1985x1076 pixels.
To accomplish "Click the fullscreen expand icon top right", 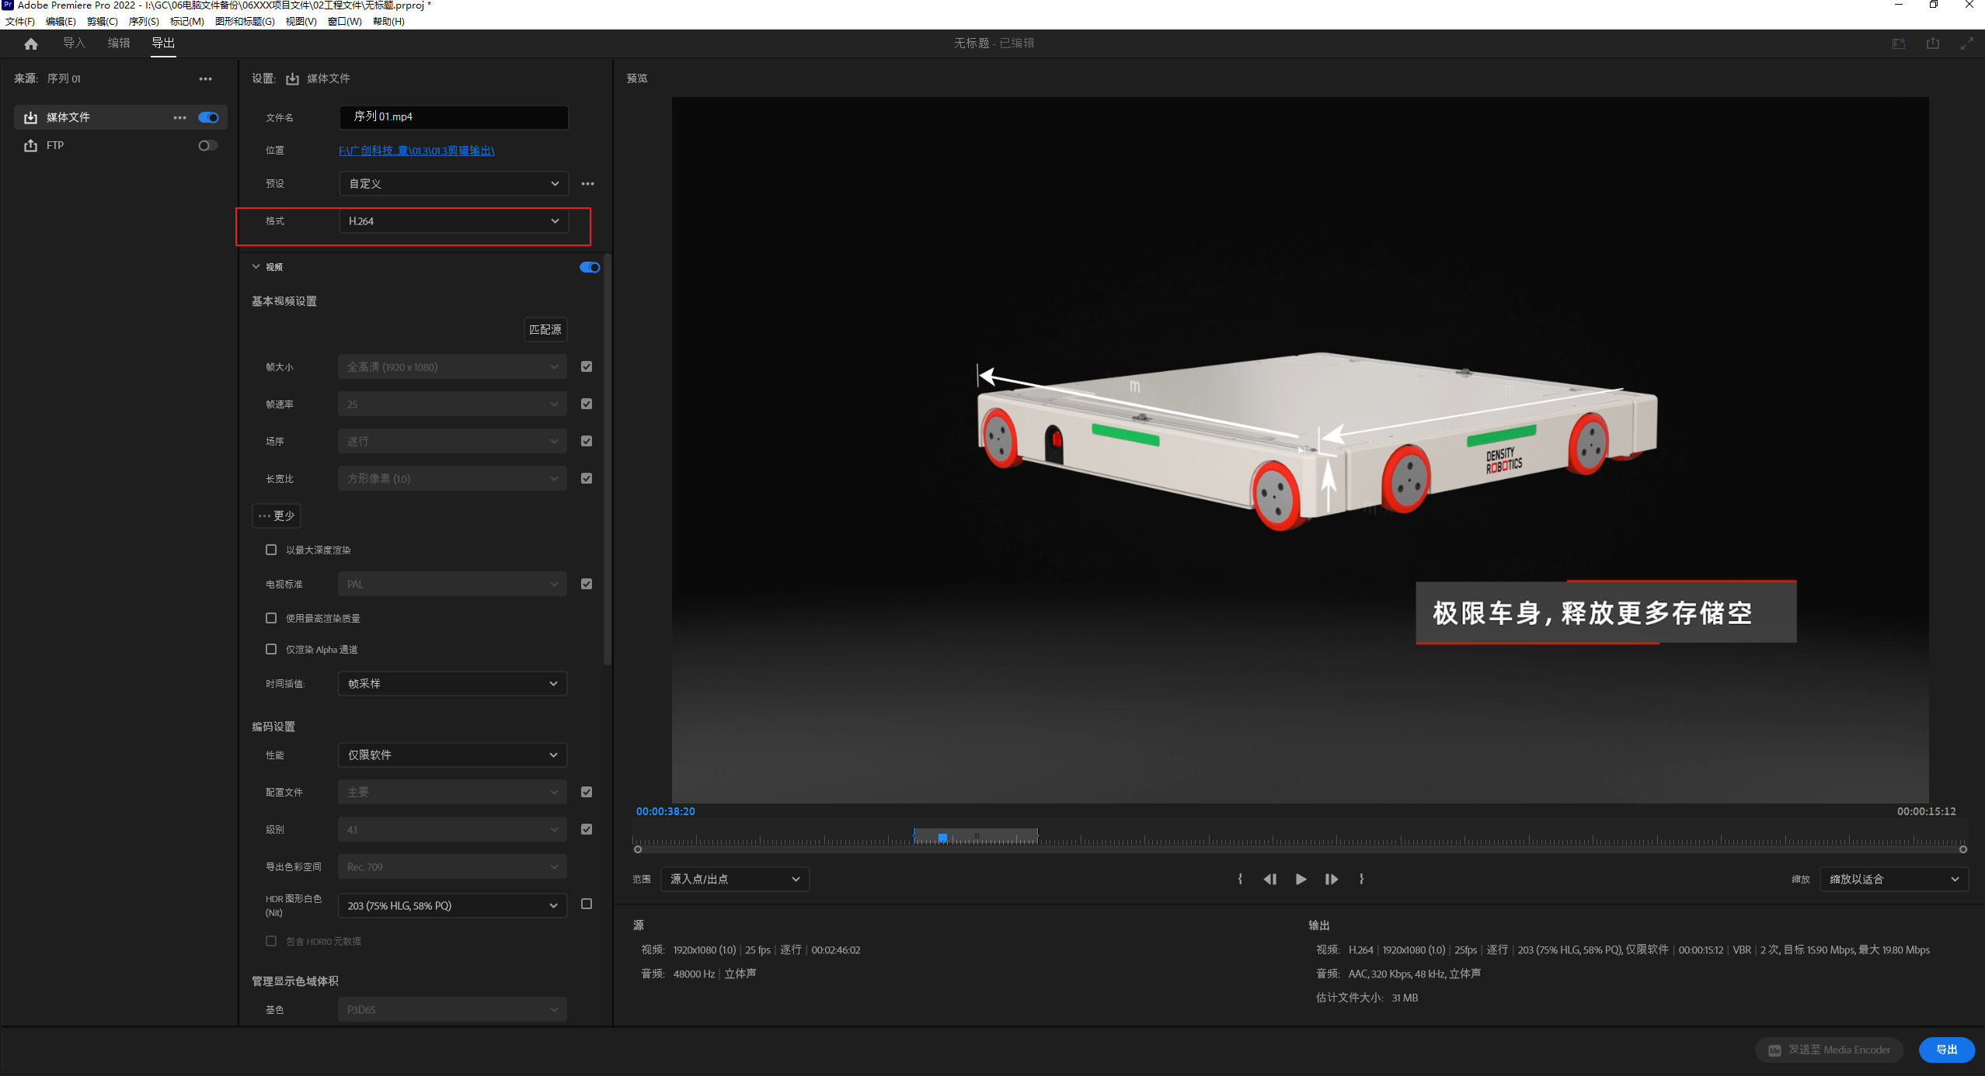I will [1966, 43].
